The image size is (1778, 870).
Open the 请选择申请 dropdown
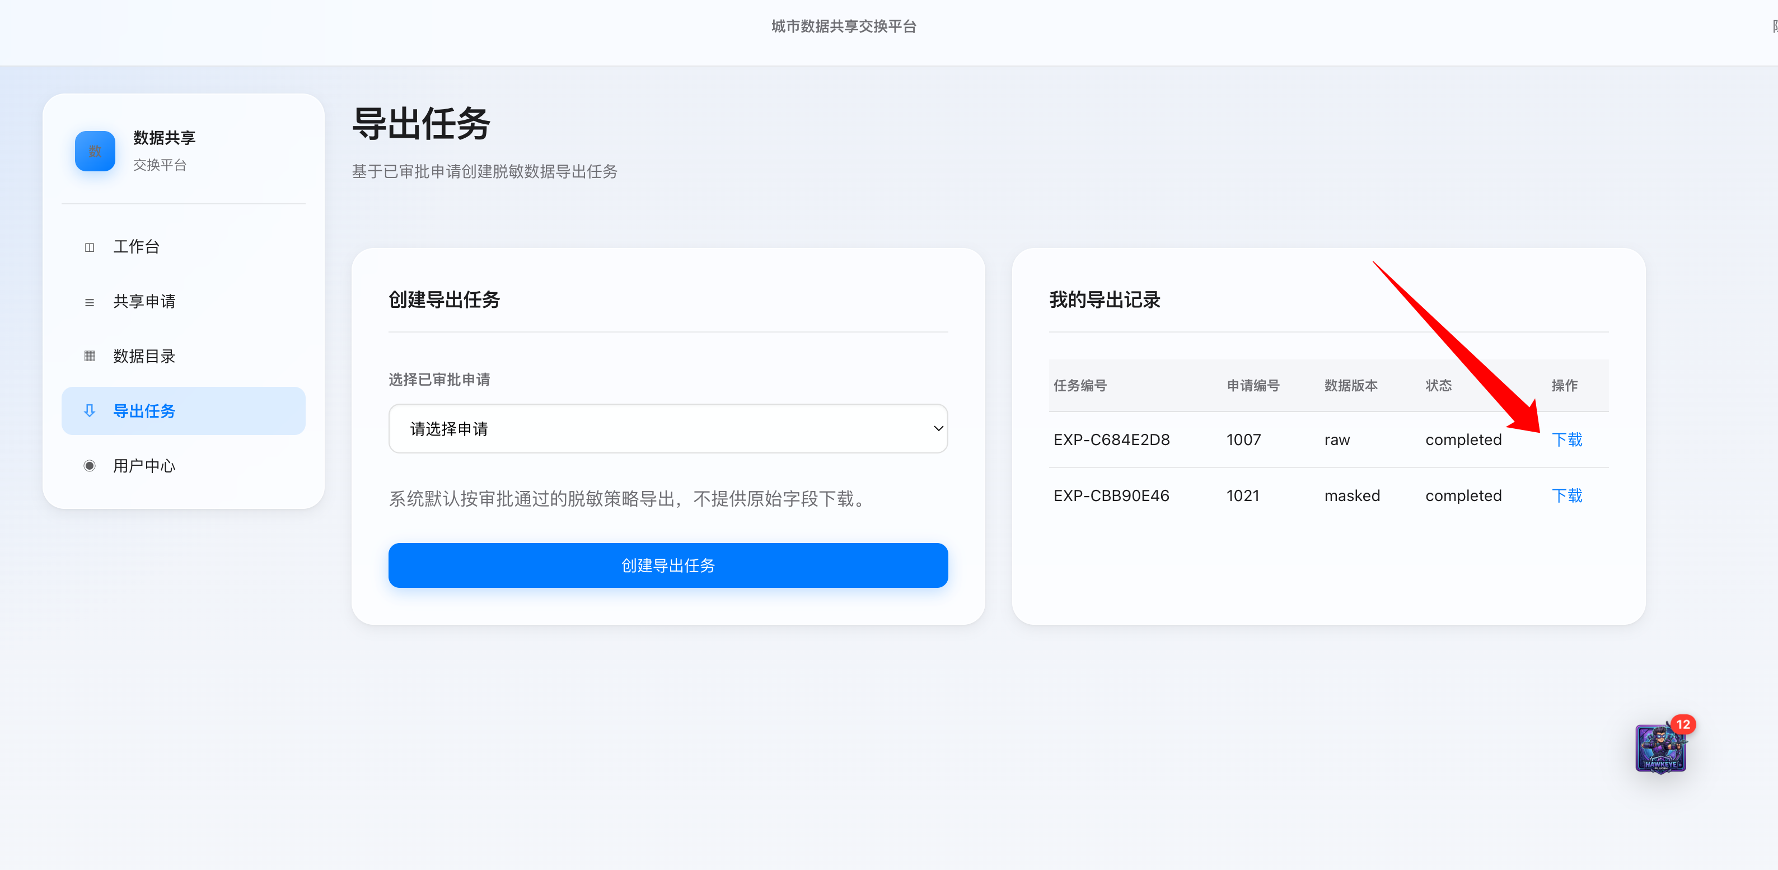coord(667,429)
